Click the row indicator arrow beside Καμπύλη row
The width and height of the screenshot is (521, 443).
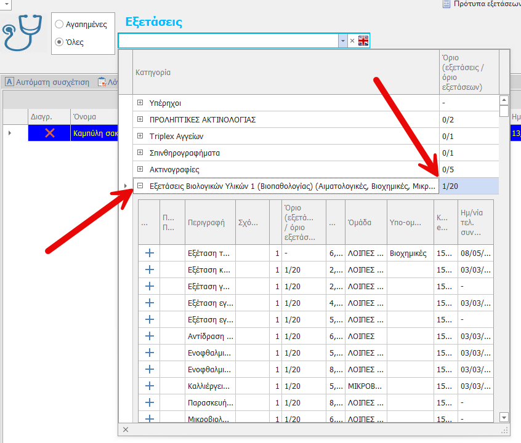coord(10,133)
